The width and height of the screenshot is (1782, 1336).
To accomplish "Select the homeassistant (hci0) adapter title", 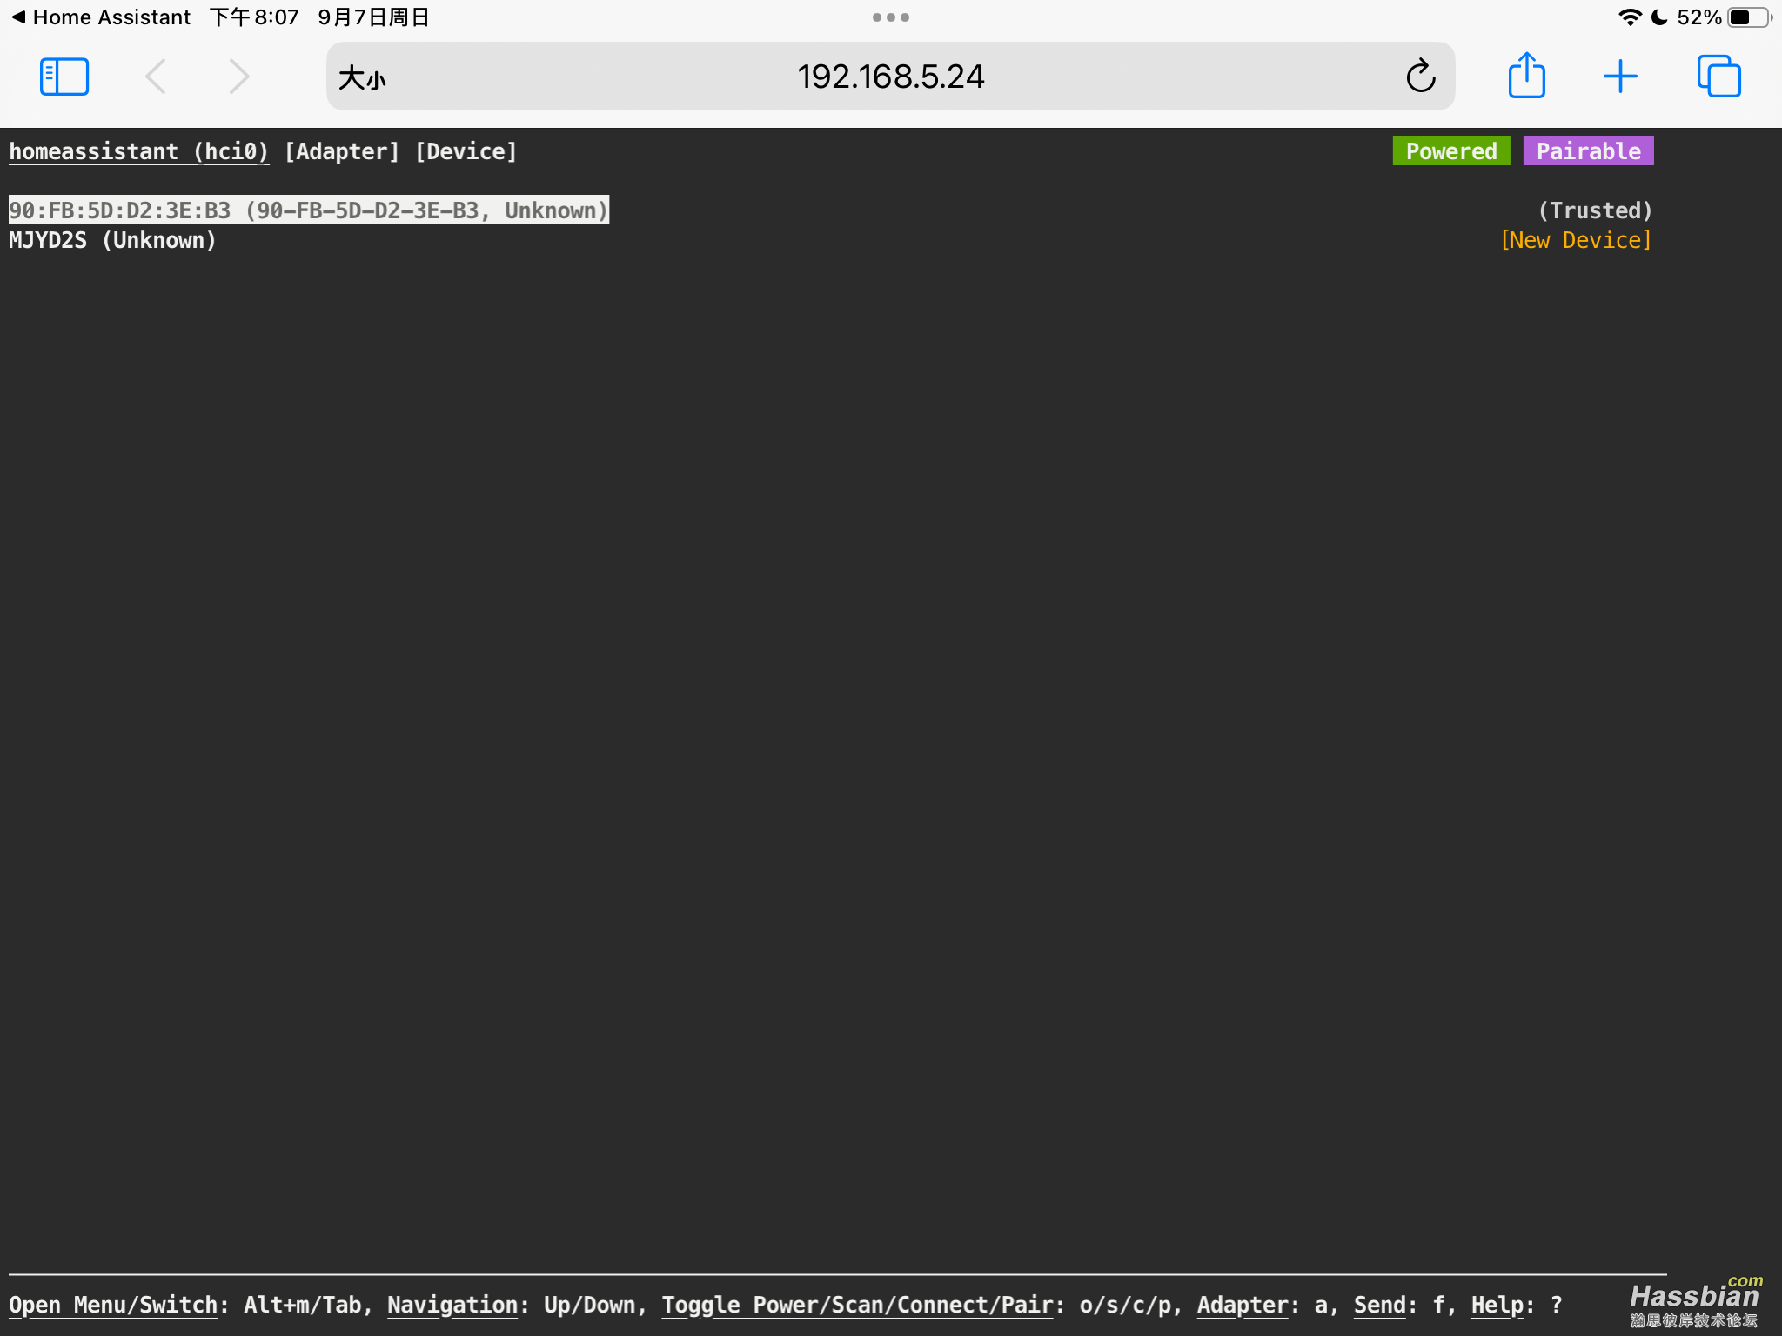I will (x=139, y=151).
